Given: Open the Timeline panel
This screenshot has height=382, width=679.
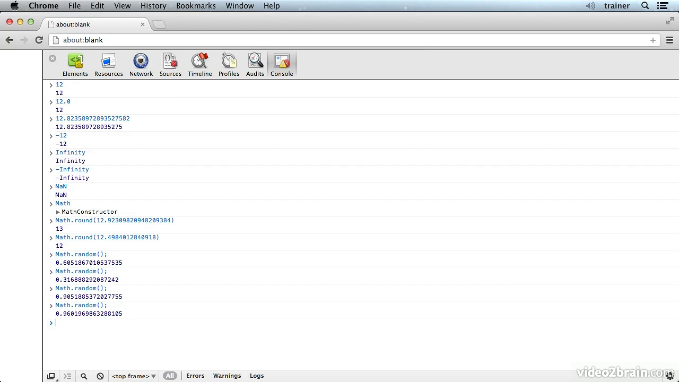Looking at the screenshot, I should click(x=200, y=65).
